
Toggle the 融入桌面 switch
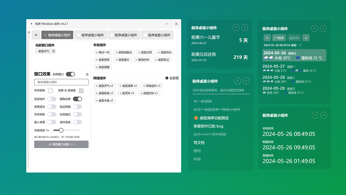tap(52, 122)
